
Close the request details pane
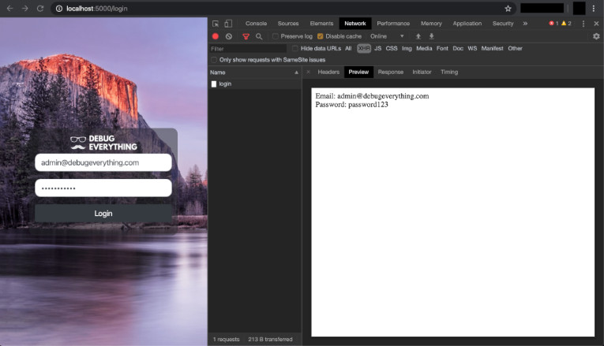tap(308, 72)
